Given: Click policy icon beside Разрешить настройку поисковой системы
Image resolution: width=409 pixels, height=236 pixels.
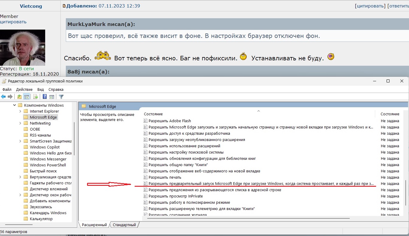Looking at the screenshot, I should (146, 152).
